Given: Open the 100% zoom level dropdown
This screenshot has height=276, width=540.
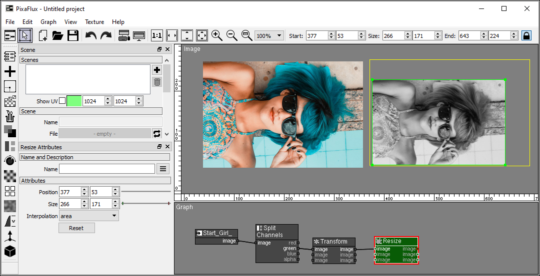Looking at the screenshot, I should 269,36.
